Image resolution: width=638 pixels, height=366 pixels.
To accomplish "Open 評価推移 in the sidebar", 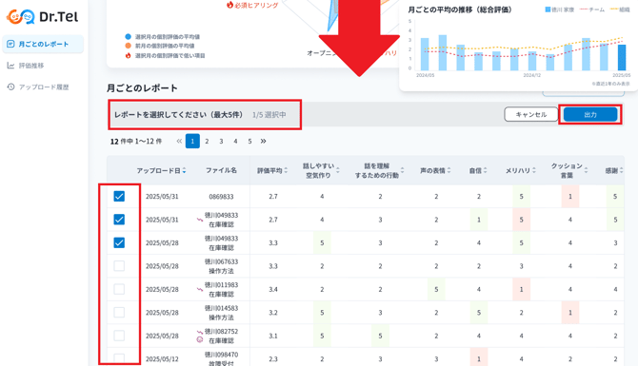I will click(x=30, y=66).
